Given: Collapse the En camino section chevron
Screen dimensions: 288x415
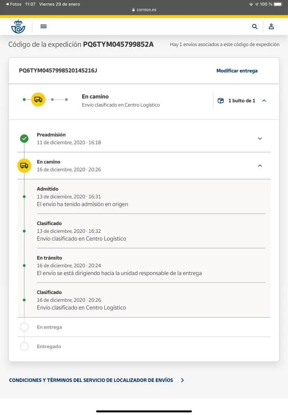Looking at the screenshot, I should point(260,166).
